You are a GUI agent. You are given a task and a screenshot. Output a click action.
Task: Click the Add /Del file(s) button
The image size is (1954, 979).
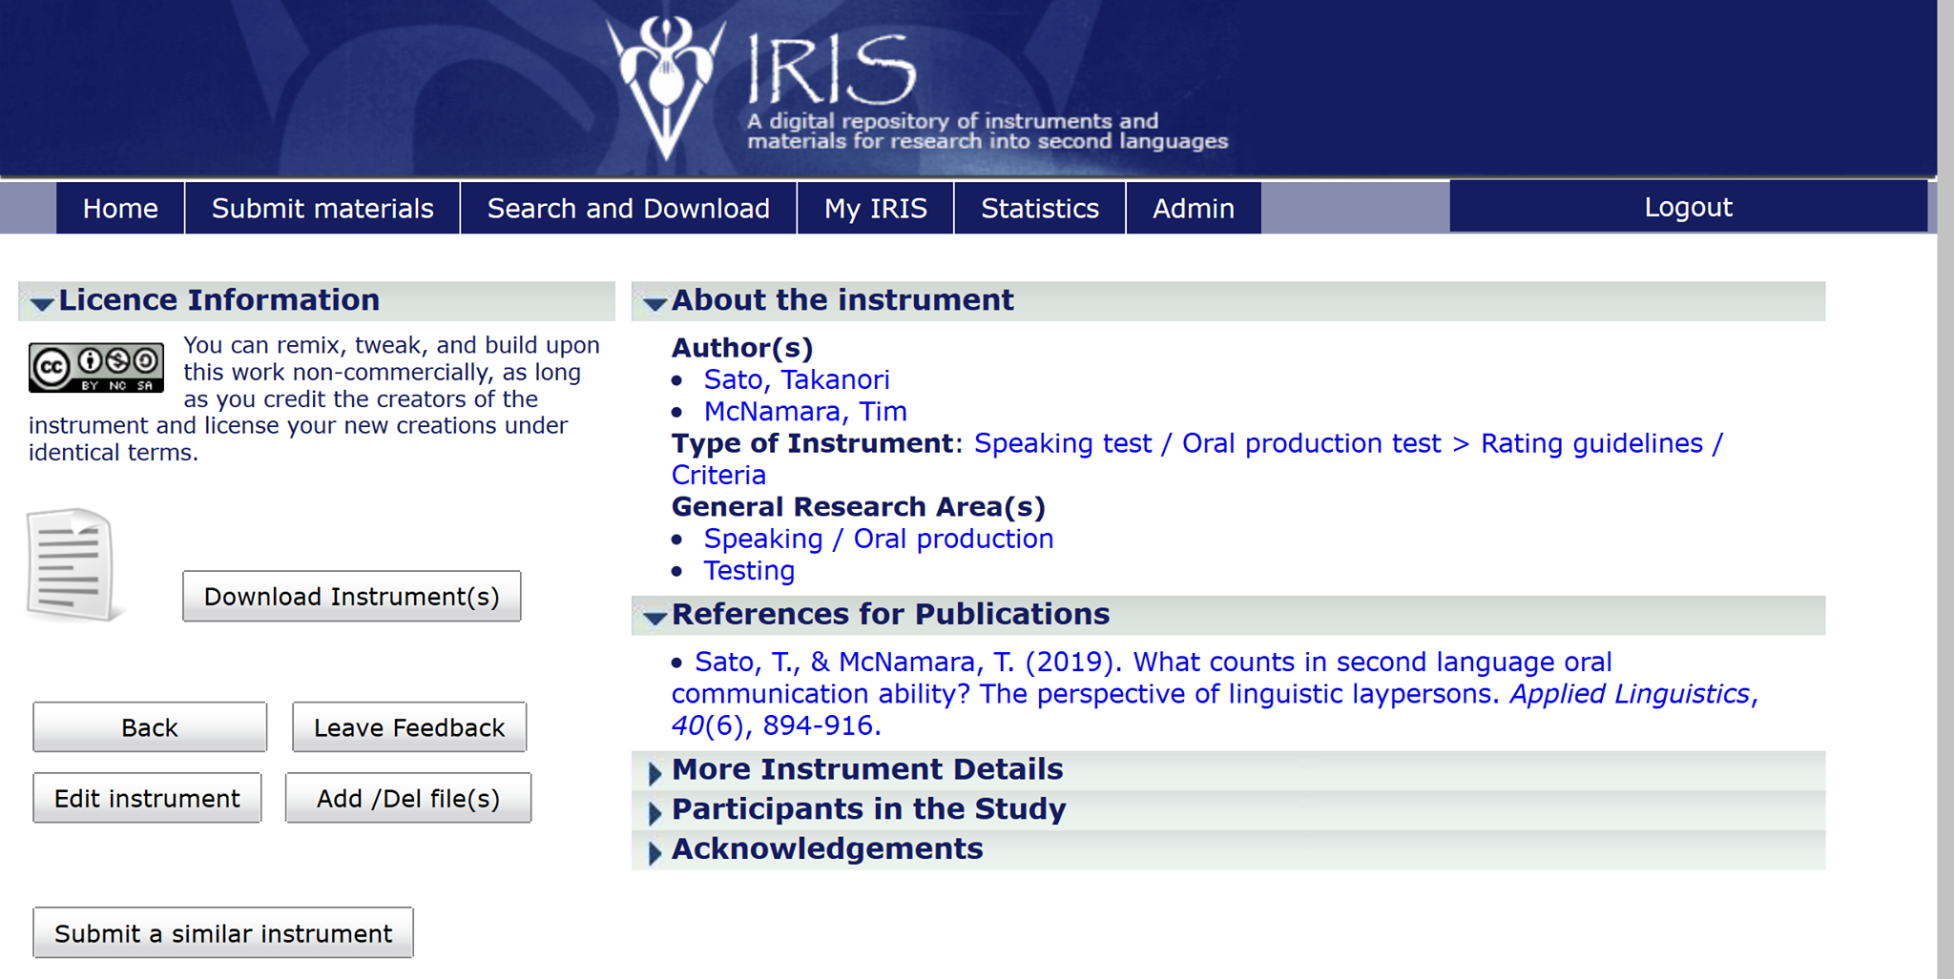coord(408,798)
